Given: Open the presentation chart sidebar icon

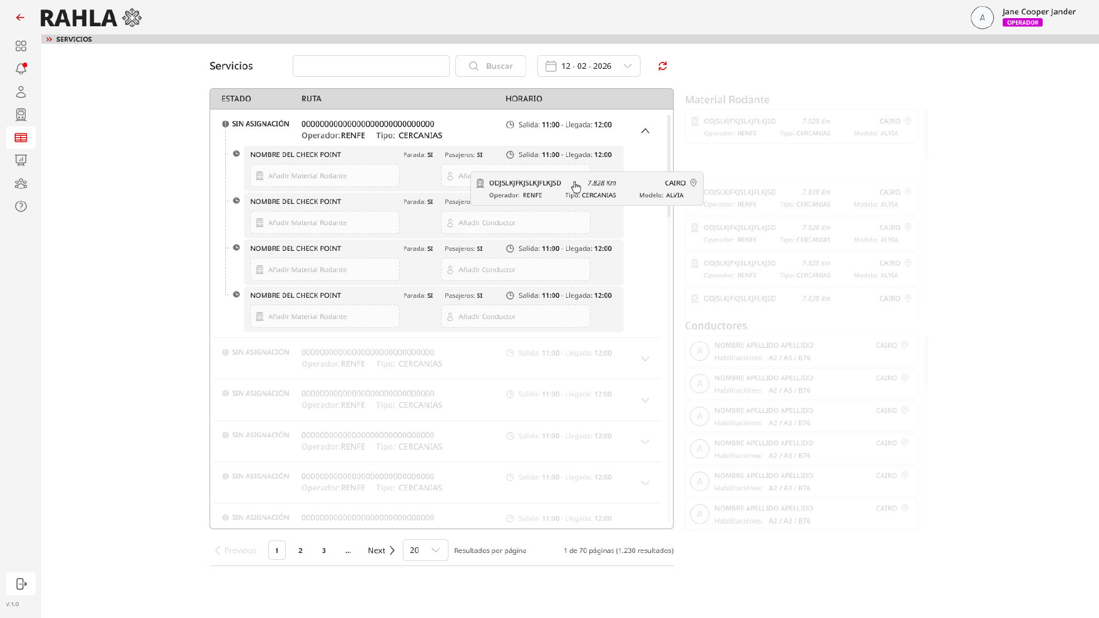Looking at the screenshot, I should click(x=21, y=161).
